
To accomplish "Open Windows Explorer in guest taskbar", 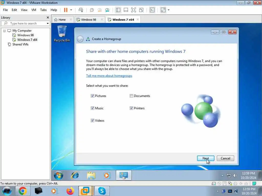I will [x=91, y=176].
